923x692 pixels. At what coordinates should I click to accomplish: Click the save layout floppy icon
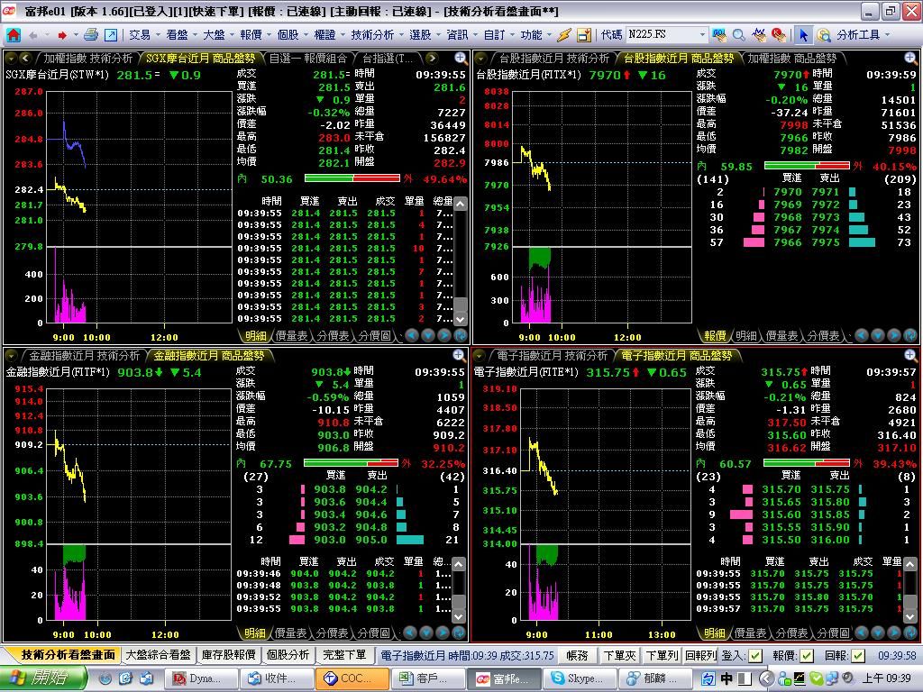(583, 35)
